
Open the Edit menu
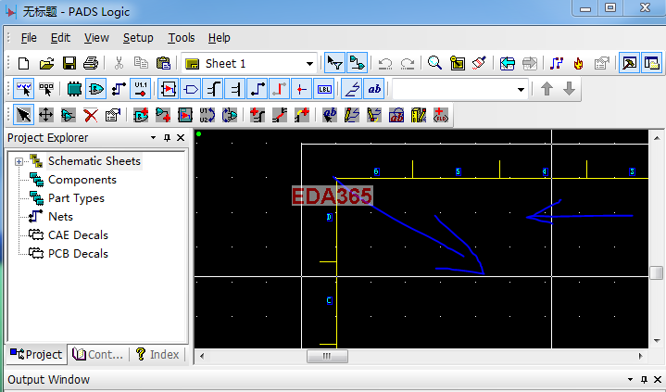coord(60,38)
